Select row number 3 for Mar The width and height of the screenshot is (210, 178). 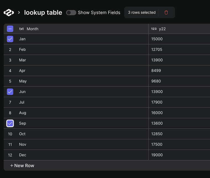10,60
